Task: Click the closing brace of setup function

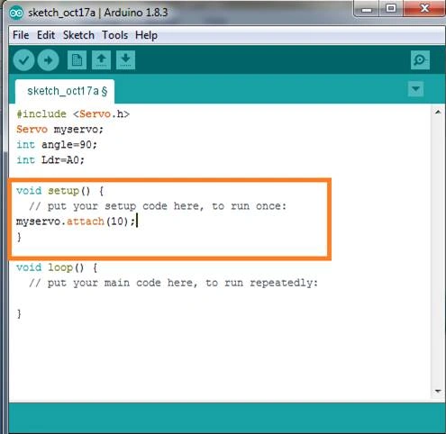Action: [19, 237]
